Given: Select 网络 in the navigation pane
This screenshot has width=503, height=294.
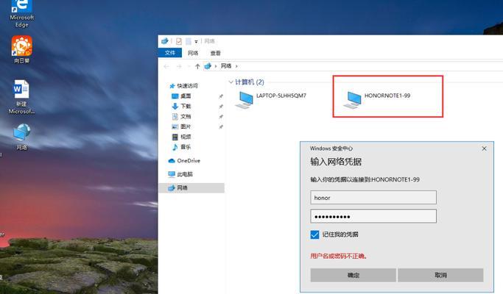Looking at the screenshot, I should (x=191, y=188).
